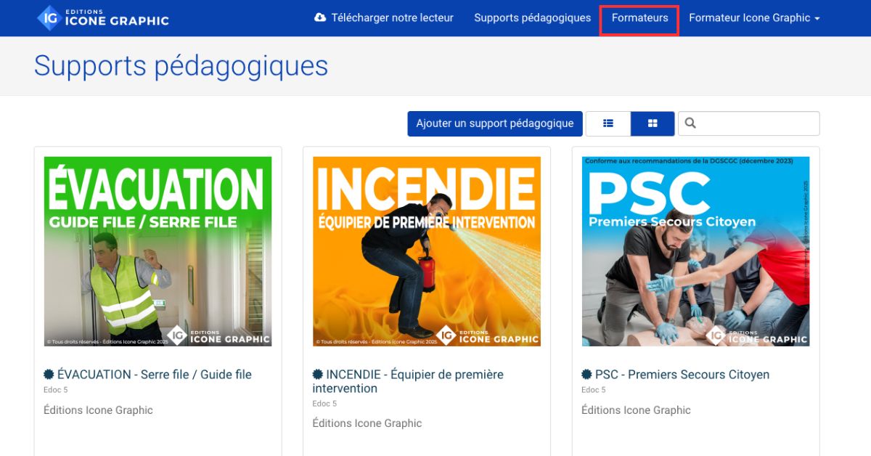Click the search magnifier icon
This screenshot has height=456, width=871.
tap(690, 123)
